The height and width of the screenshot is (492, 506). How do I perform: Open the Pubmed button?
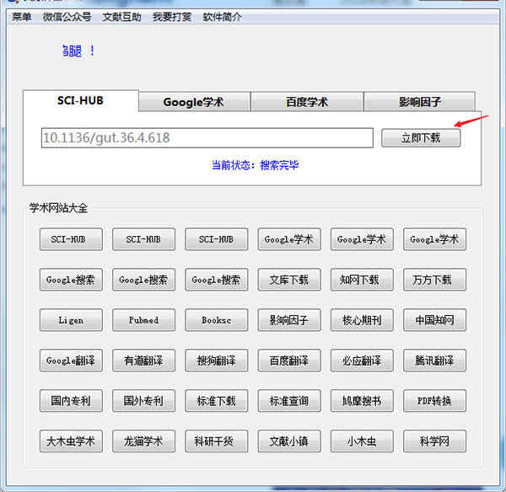click(143, 320)
